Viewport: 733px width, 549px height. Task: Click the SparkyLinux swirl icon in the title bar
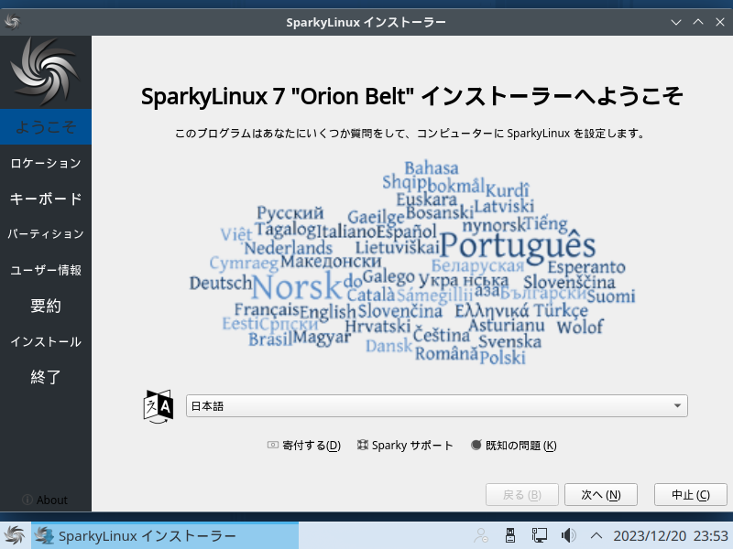[x=13, y=21]
